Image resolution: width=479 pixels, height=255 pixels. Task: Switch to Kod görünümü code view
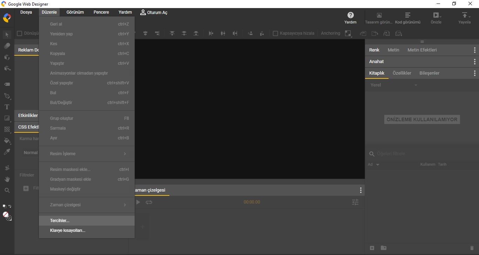(x=407, y=18)
